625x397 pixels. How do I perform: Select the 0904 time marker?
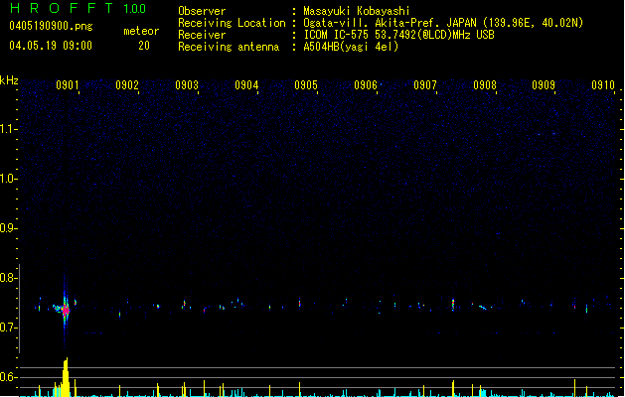coord(246,84)
